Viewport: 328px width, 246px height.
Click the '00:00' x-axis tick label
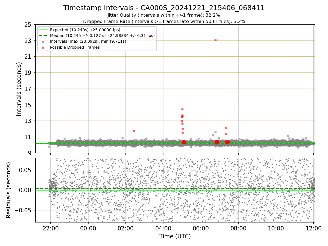coord(88,228)
